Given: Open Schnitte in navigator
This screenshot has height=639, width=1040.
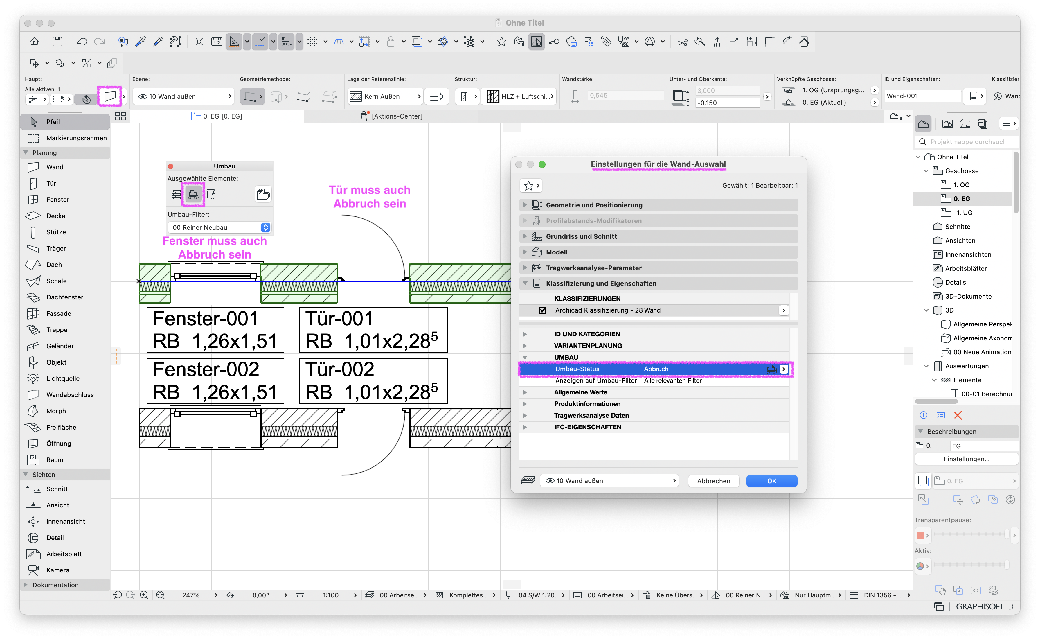Looking at the screenshot, I should pyautogui.click(x=957, y=227).
